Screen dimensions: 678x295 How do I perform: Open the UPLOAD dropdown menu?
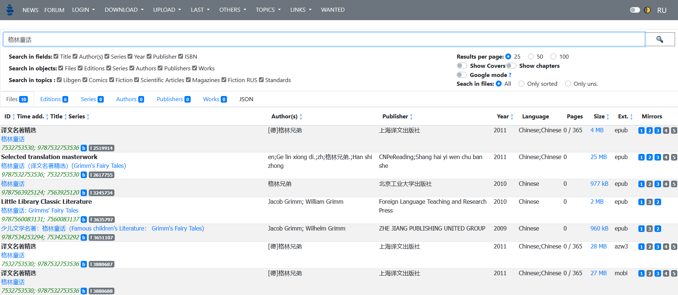pos(167,10)
